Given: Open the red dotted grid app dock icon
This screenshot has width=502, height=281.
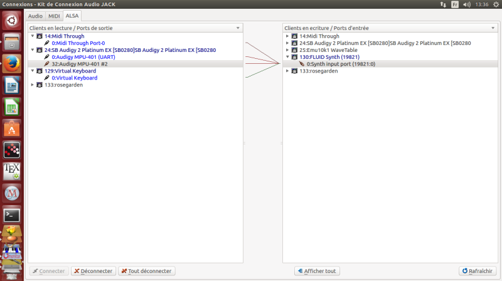Looking at the screenshot, I should click(x=12, y=150).
